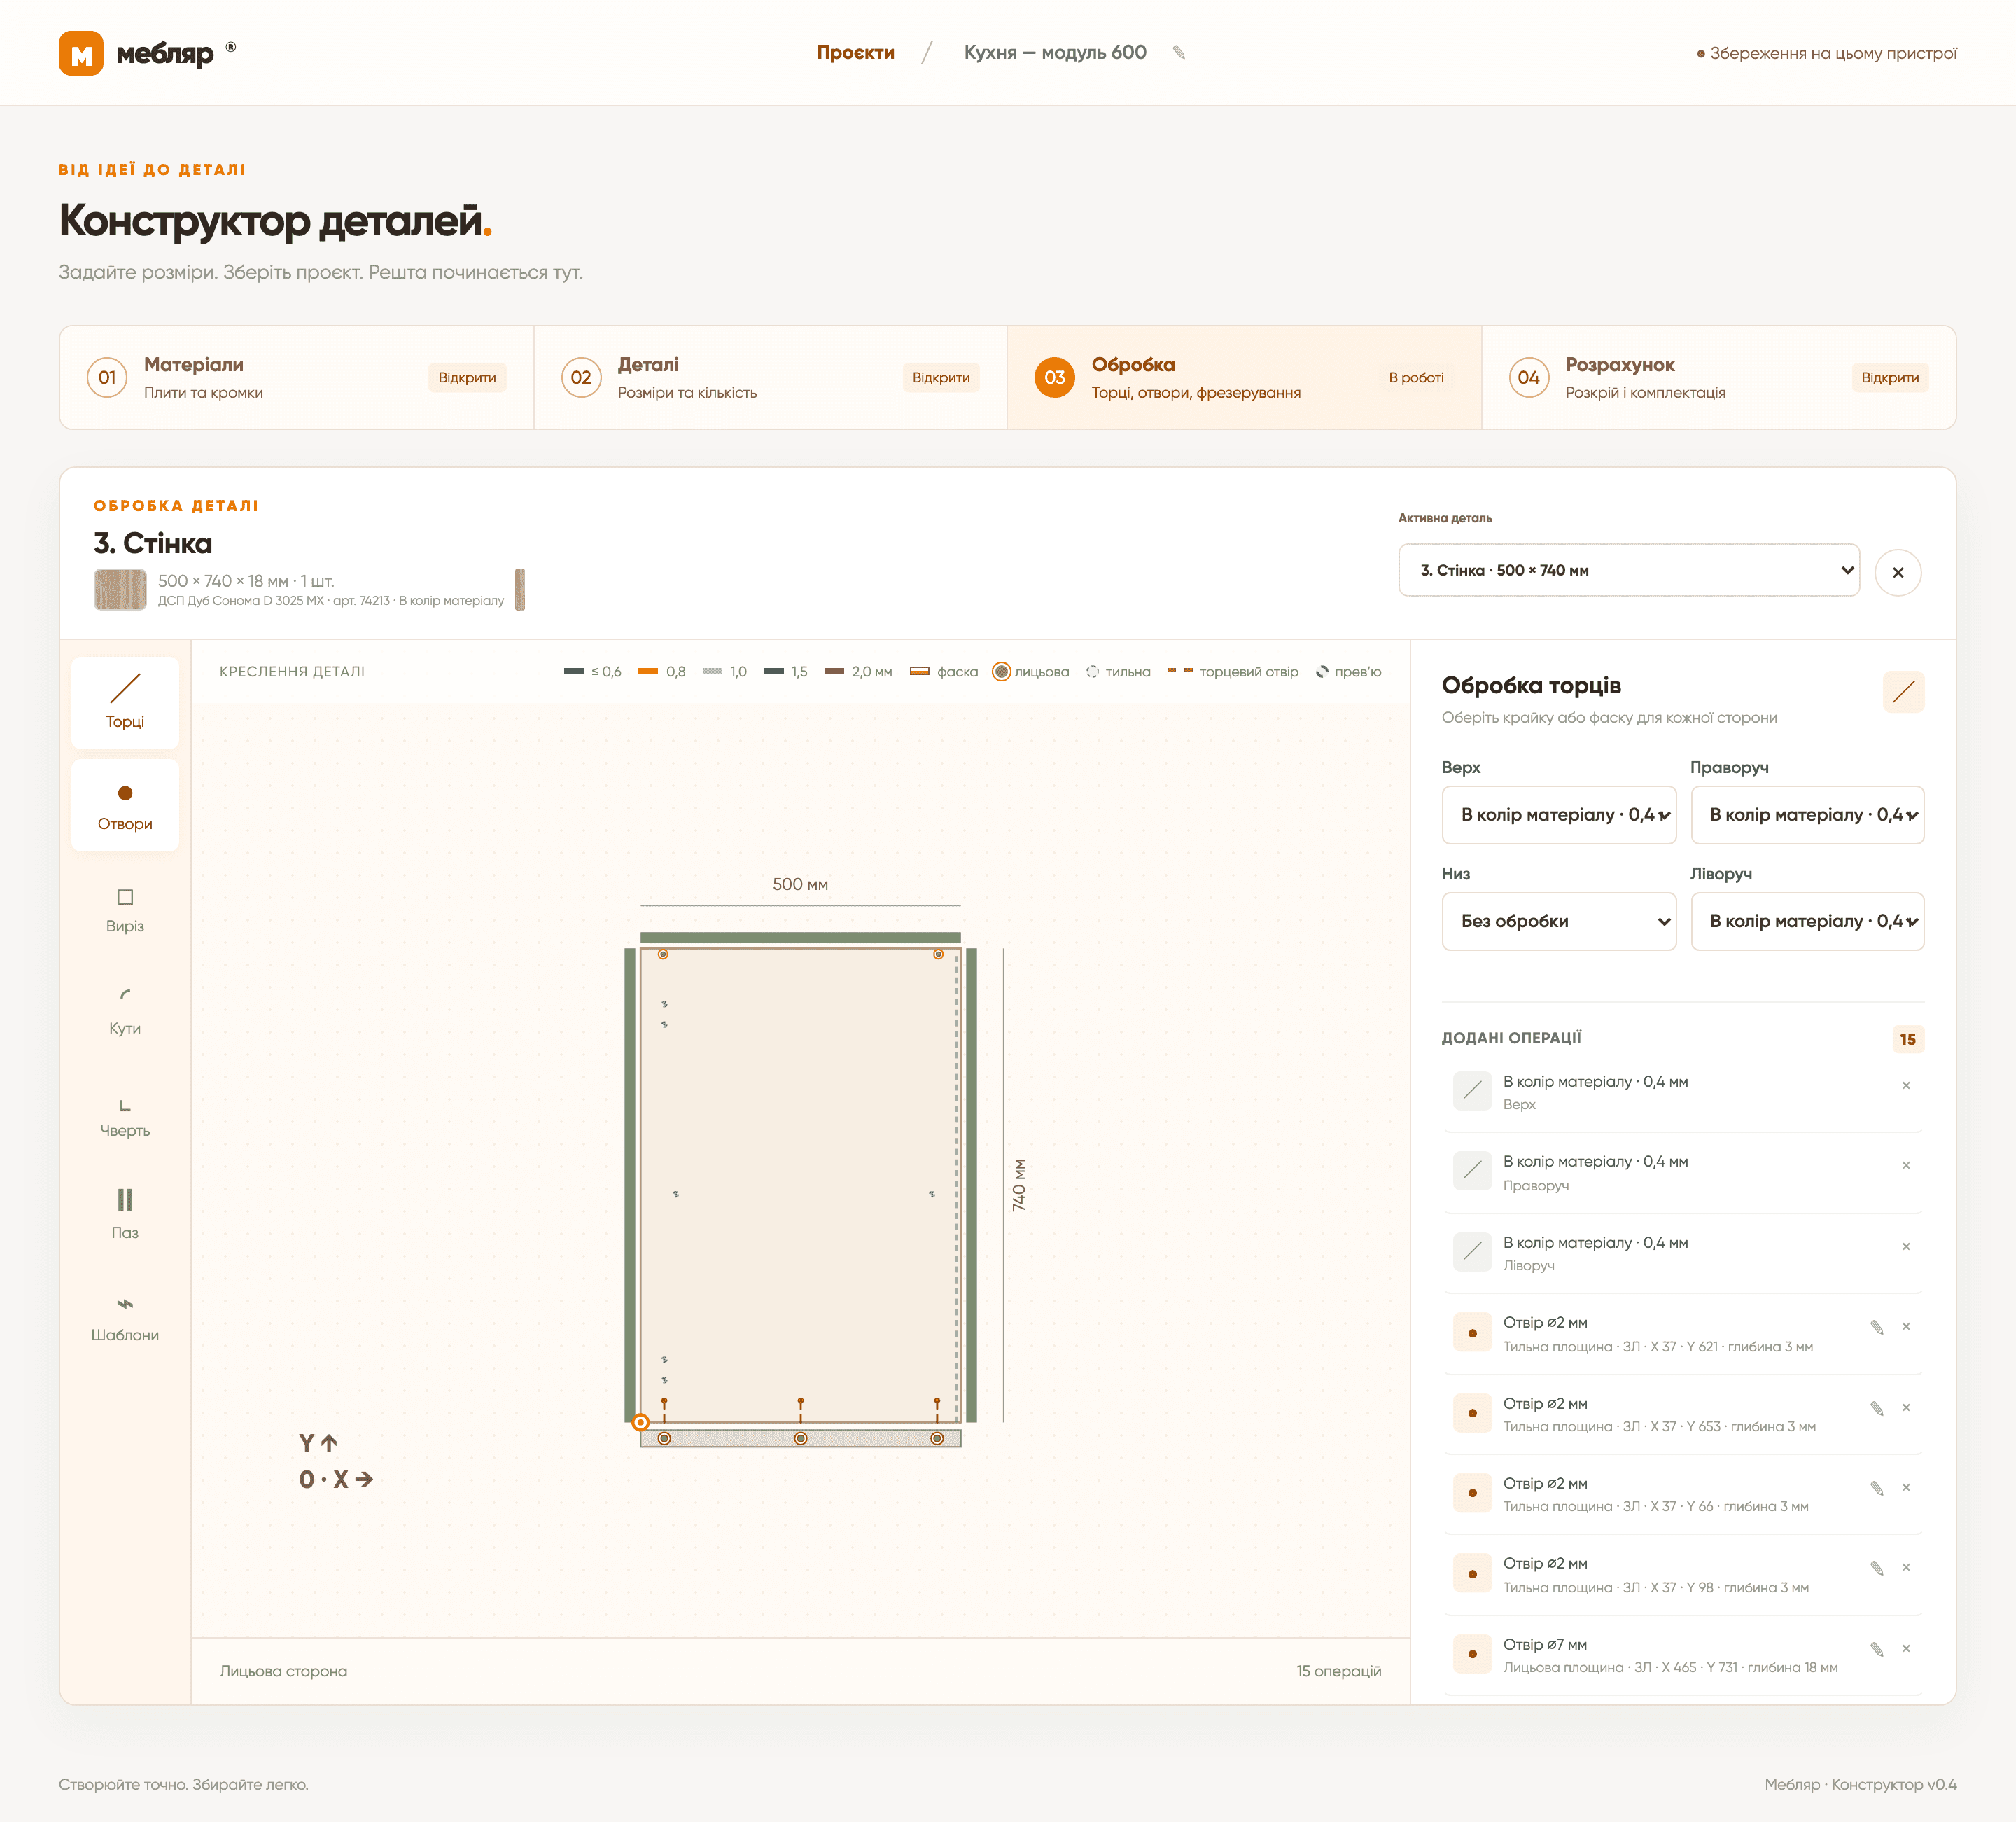This screenshot has width=2016, height=1822.
Task: Toggle торцевий отвір in legend
Action: click(x=1232, y=672)
